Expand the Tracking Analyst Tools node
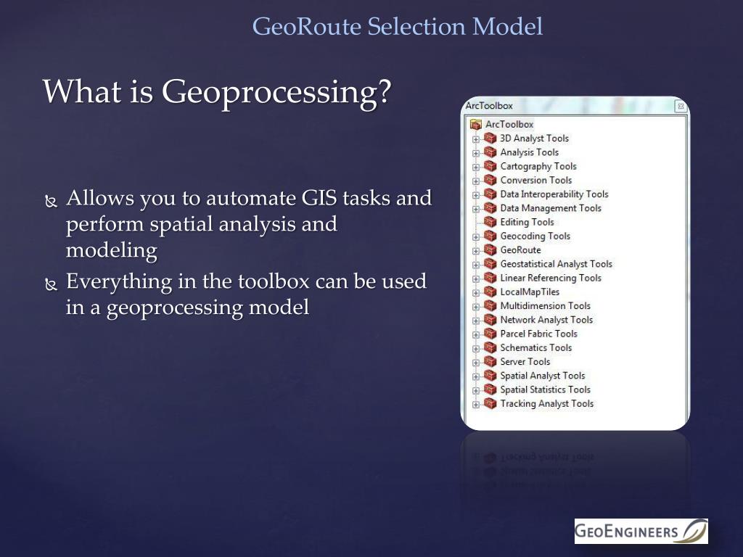The width and height of the screenshot is (743, 557). point(476,405)
